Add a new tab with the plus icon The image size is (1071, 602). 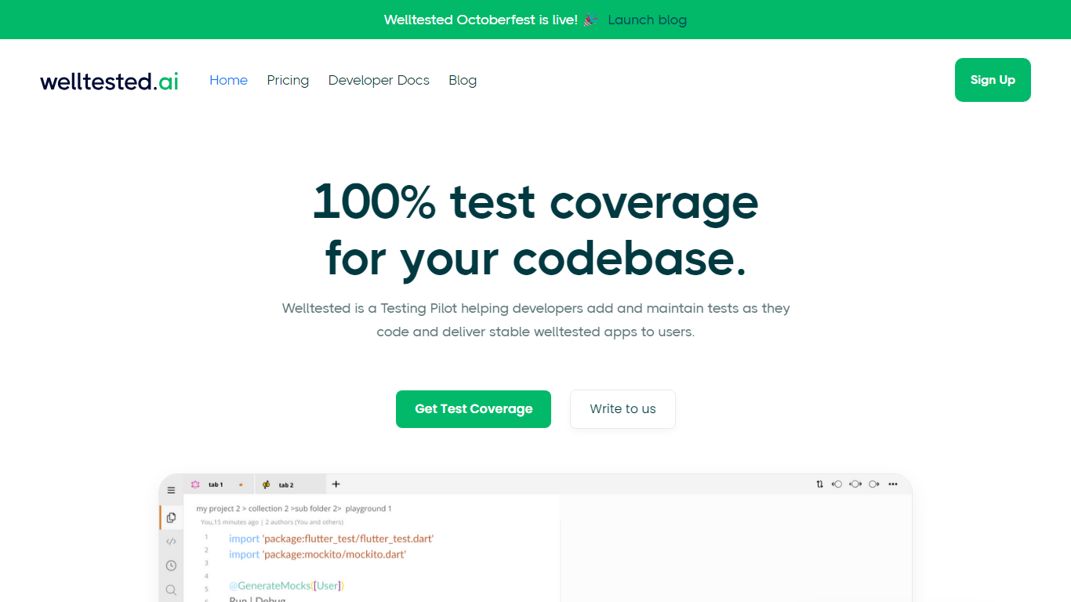tap(336, 484)
